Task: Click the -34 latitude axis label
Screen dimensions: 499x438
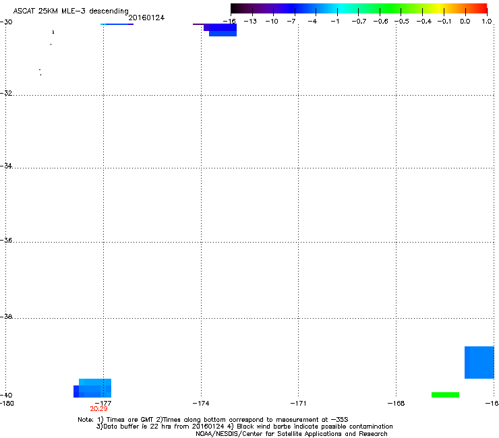Action: point(6,166)
